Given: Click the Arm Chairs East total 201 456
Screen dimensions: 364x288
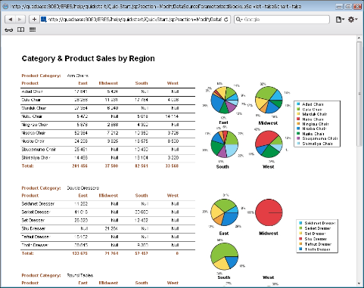Looking at the screenshot, I should point(79,166).
